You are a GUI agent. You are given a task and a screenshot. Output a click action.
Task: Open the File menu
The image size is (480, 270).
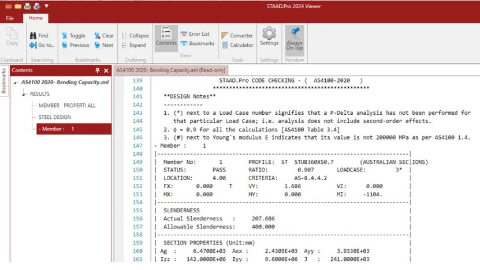10,18
